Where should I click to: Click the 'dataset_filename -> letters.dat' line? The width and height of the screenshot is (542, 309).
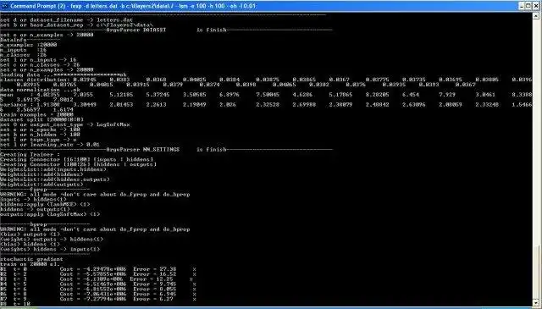coord(66,20)
